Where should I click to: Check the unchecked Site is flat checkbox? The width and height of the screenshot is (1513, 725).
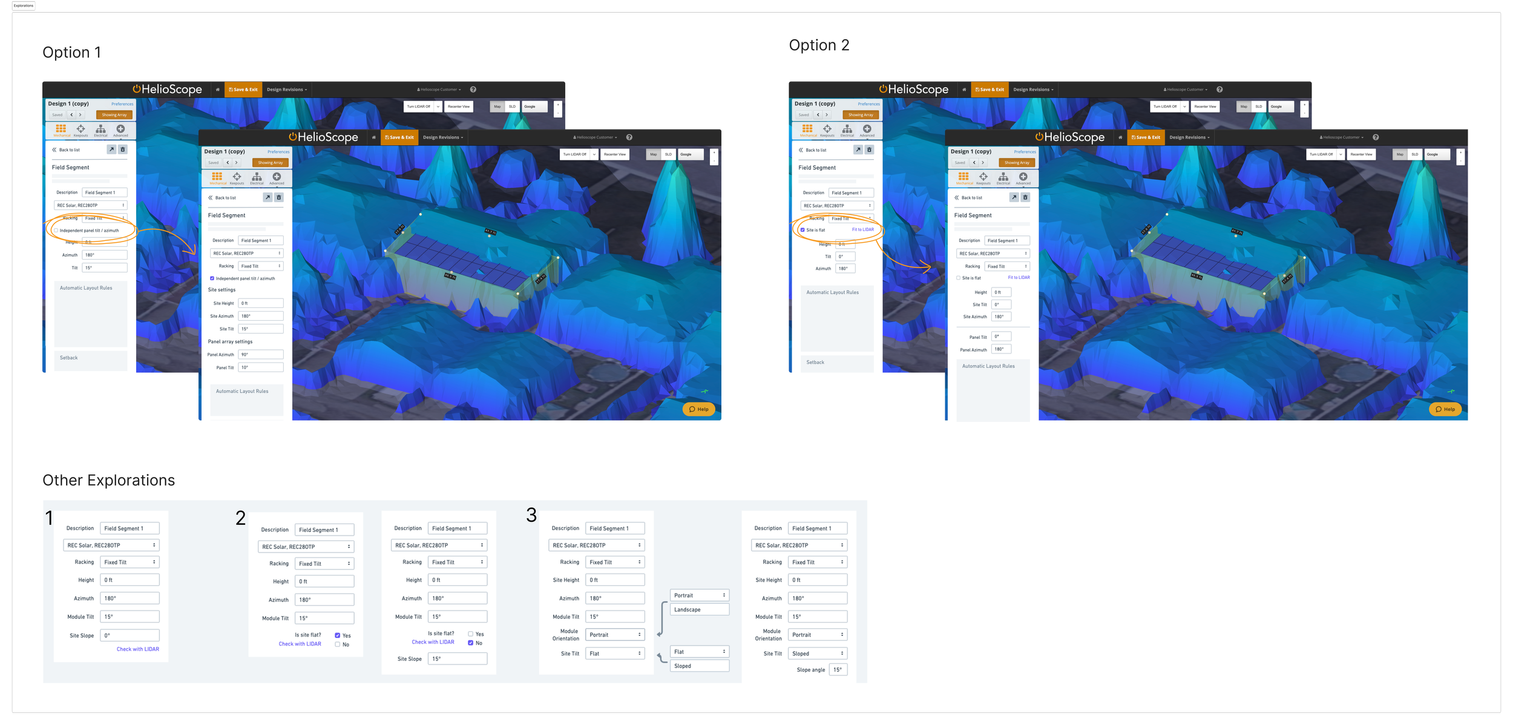tap(958, 278)
